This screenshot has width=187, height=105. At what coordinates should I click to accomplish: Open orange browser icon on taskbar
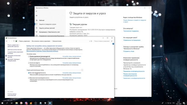point(31,103)
